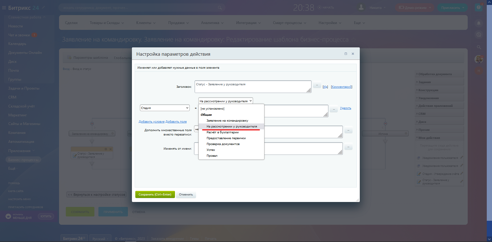The image size is (492, 242).
Task: Open the notifications bell in the right sidebar
Action: click(478, 23)
